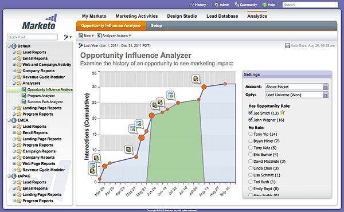Click the date range filter icon

coord(80,45)
